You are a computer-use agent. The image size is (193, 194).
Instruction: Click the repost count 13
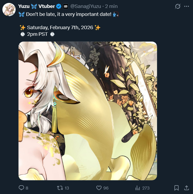(x=67, y=188)
